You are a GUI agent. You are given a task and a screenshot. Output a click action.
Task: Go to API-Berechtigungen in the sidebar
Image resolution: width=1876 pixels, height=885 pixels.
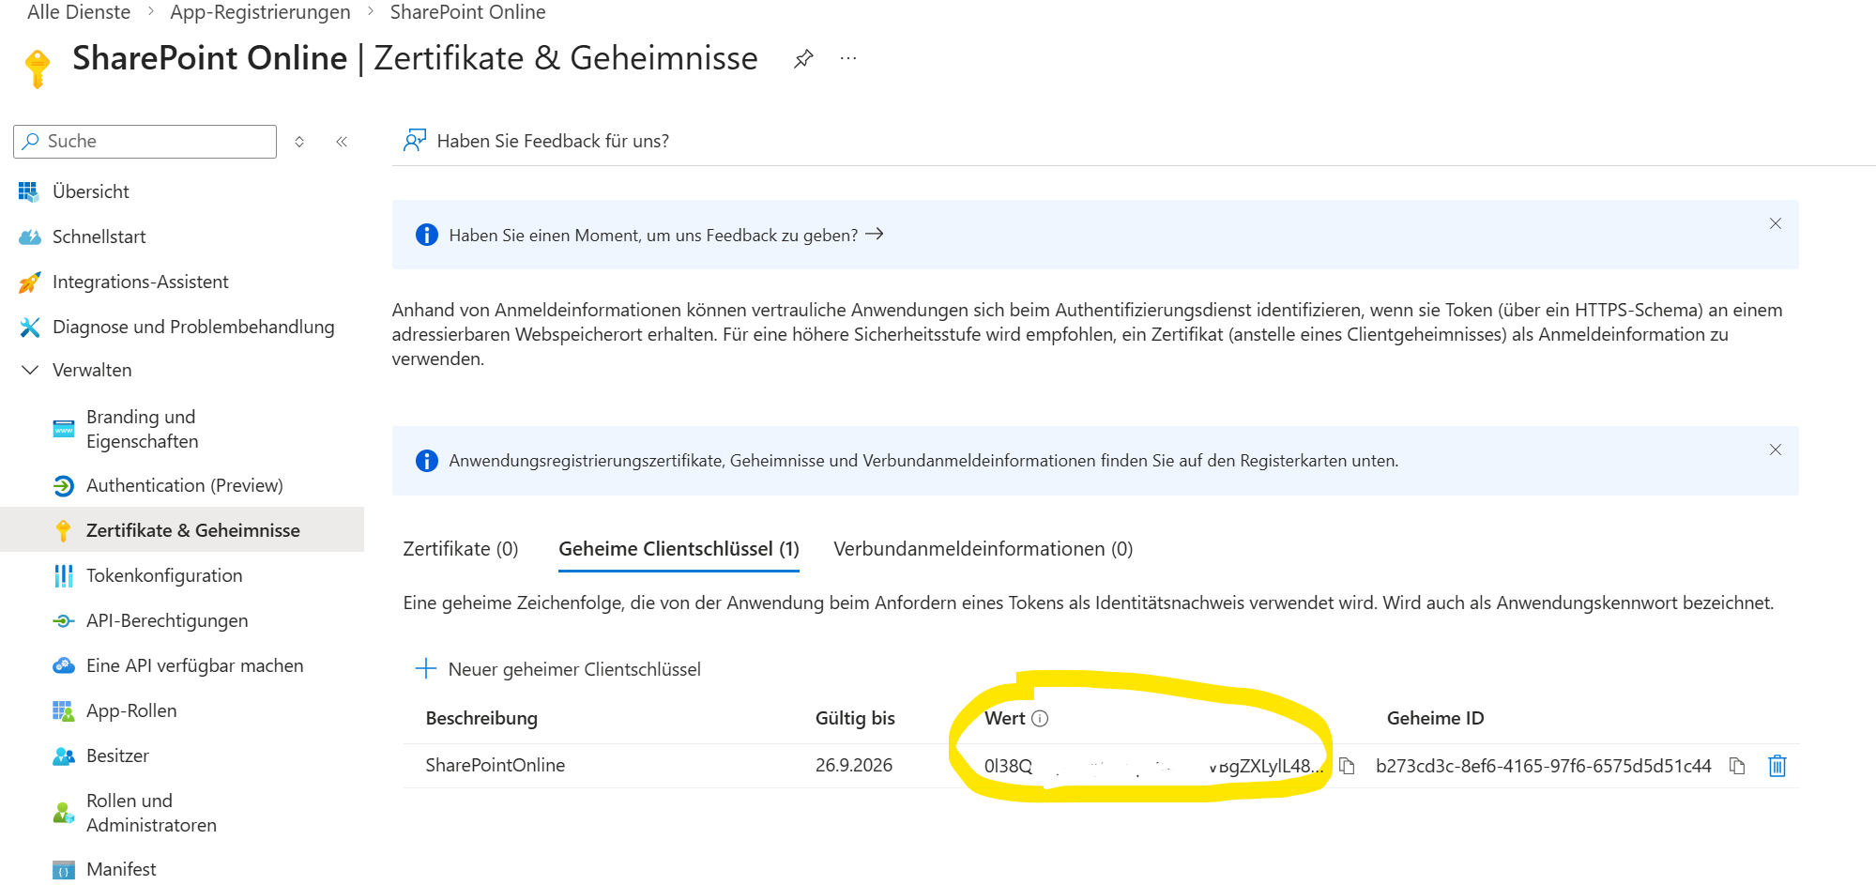pos(167,620)
